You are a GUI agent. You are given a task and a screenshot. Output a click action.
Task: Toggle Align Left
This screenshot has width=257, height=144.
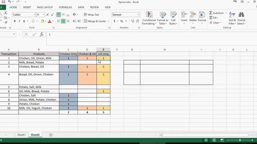click(x=59, y=21)
